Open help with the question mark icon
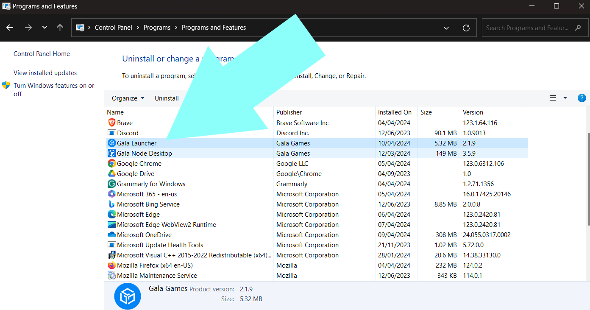 [582, 98]
